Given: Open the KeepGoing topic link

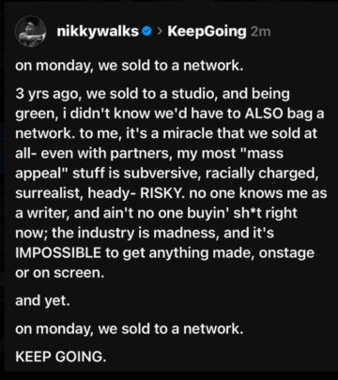Looking at the screenshot, I should [x=207, y=31].
